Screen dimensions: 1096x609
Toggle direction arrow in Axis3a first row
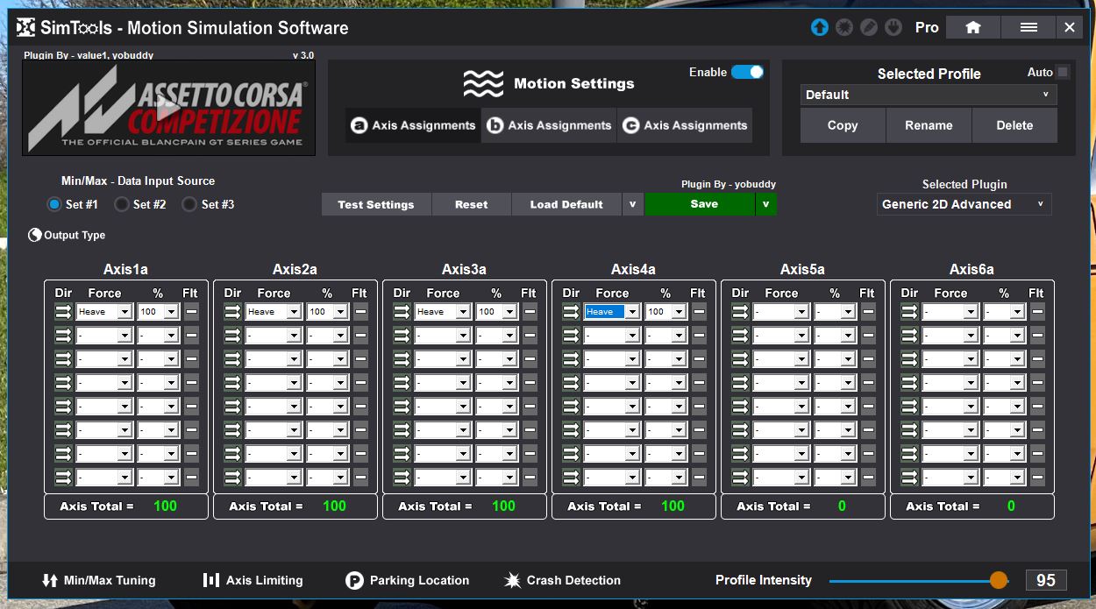click(x=402, y=311)
